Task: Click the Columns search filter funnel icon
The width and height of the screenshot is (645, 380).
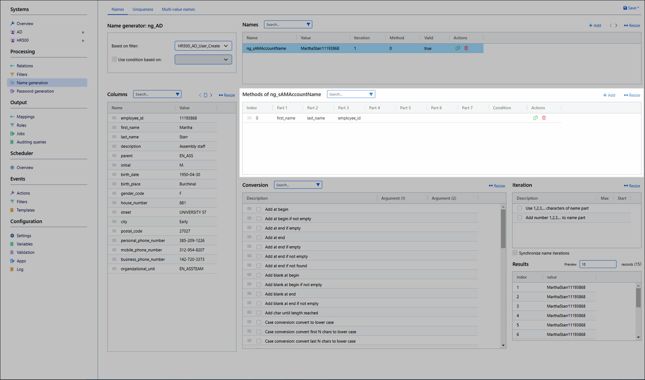Action: [177, 94]
